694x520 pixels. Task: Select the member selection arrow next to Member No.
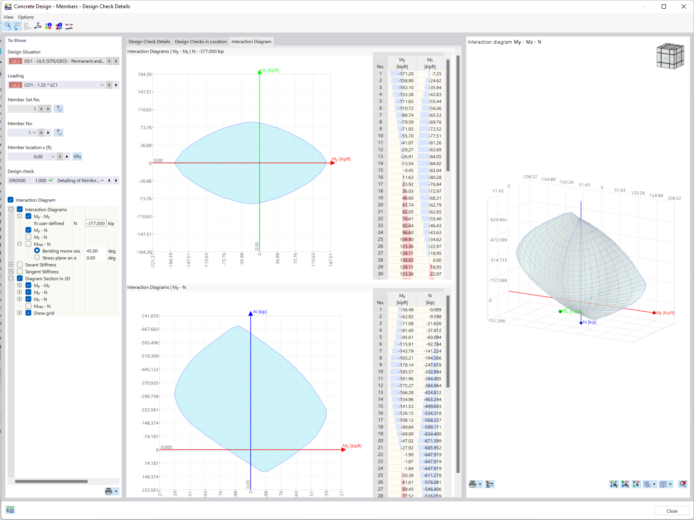coord(59,132)
